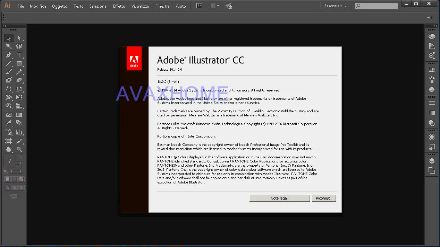This screenshot has height=247, width=440.
Task: Select the Line Segment tool
Action: [9, 63]
